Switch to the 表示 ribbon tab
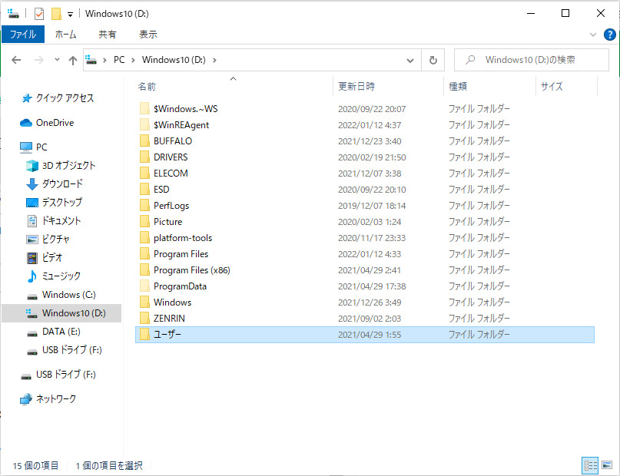Screen dimensions: 620x476 (x=148, y=35)
